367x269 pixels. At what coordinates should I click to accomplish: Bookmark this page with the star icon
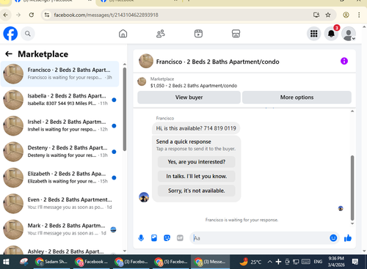(x=328, y=15)
